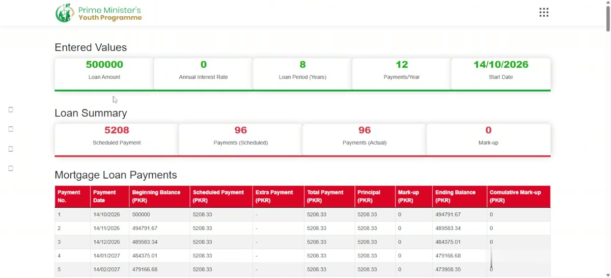
Task: Select payment date 14/12/2026 in the table
Action: [x=106, y=242]
